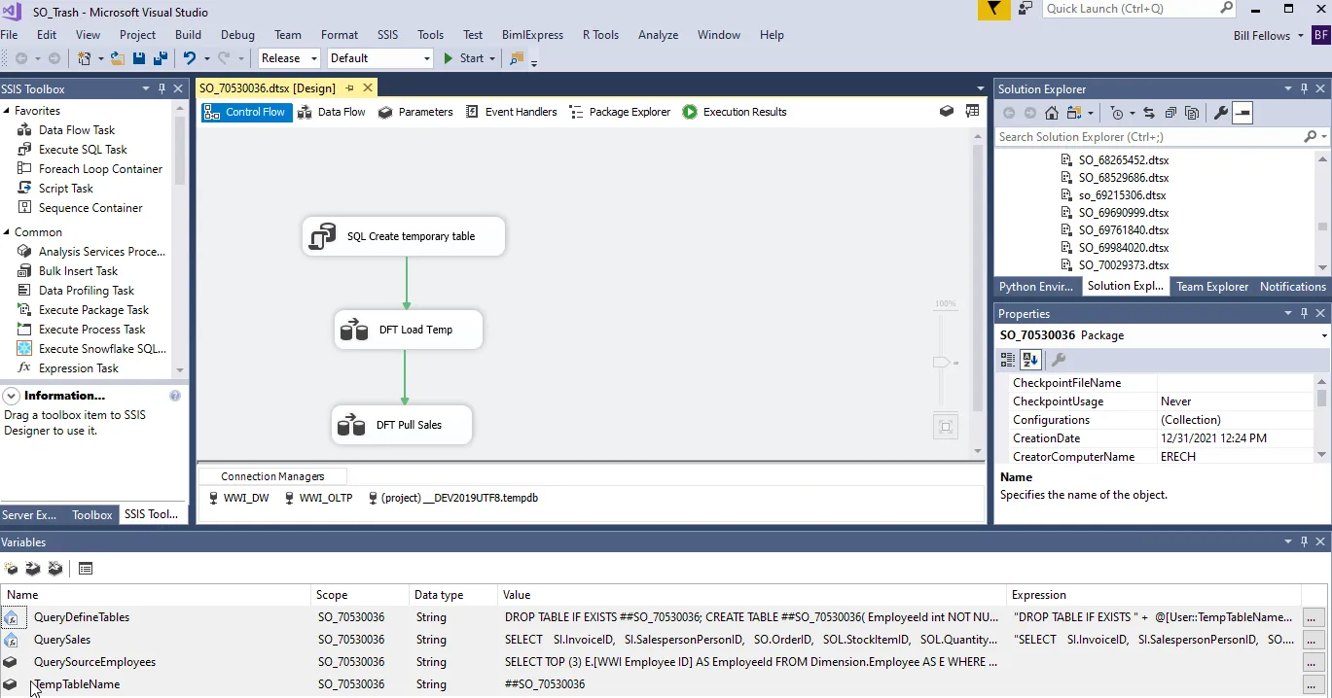1332x698 pixels.
Task: Click the Fit View to Window icon
Action: [x=945, y=427]
